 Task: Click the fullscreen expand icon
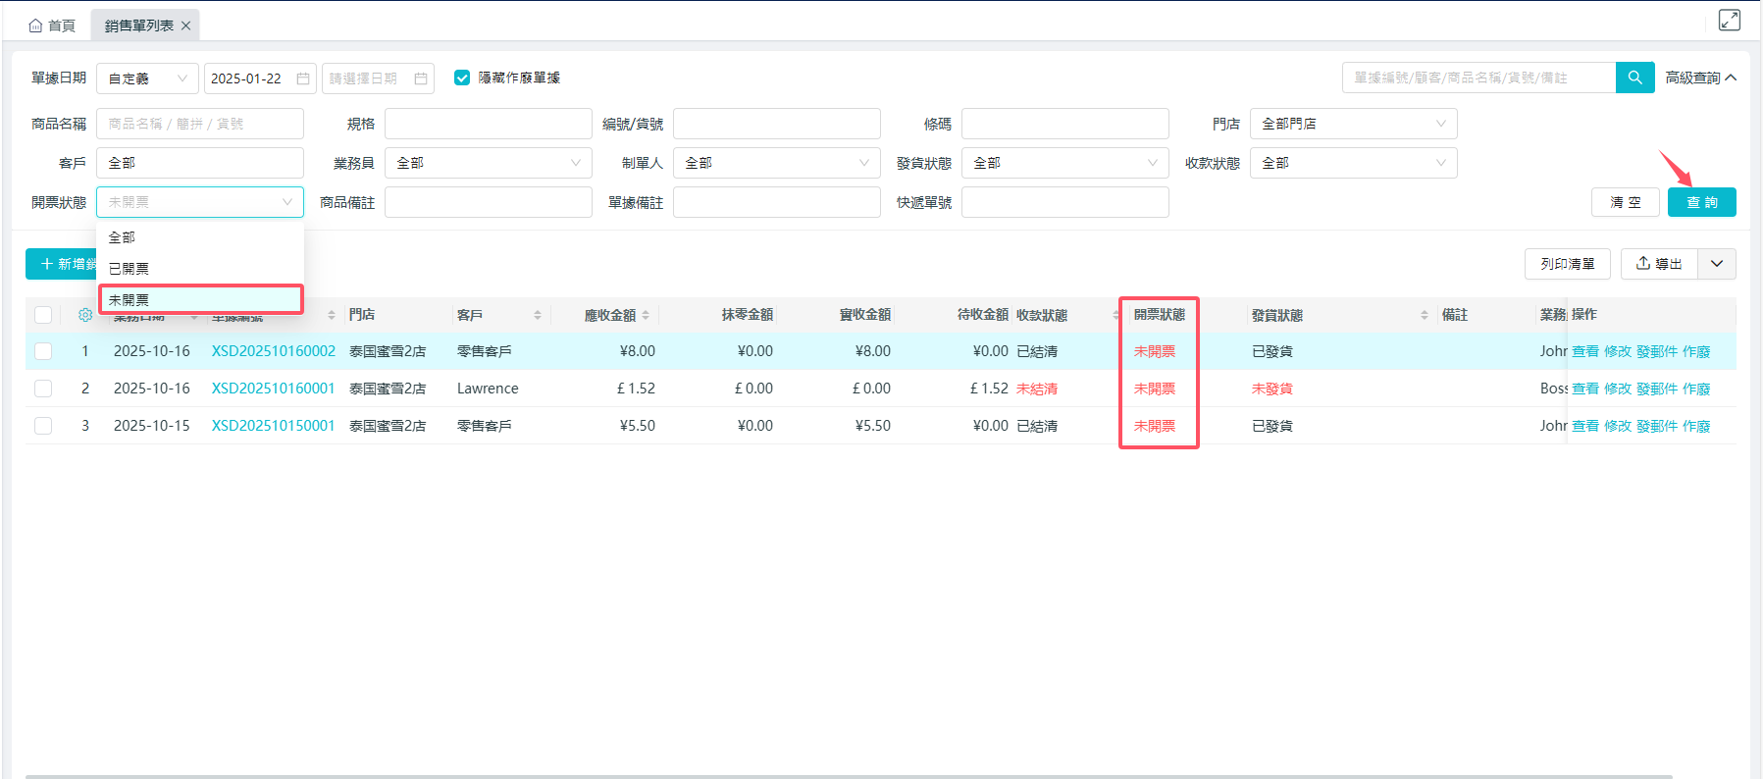click(x=1729, y=21)
